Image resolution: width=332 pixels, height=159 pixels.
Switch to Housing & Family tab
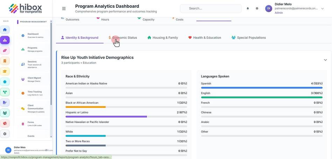163,38
